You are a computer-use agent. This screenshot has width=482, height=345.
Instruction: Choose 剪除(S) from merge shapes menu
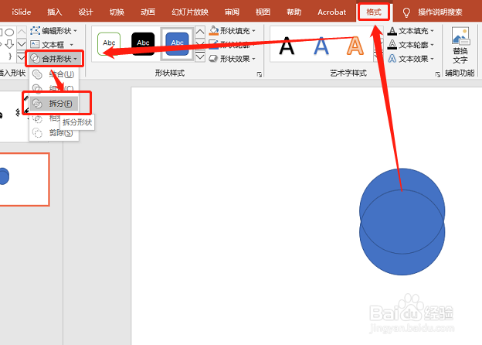54,132
